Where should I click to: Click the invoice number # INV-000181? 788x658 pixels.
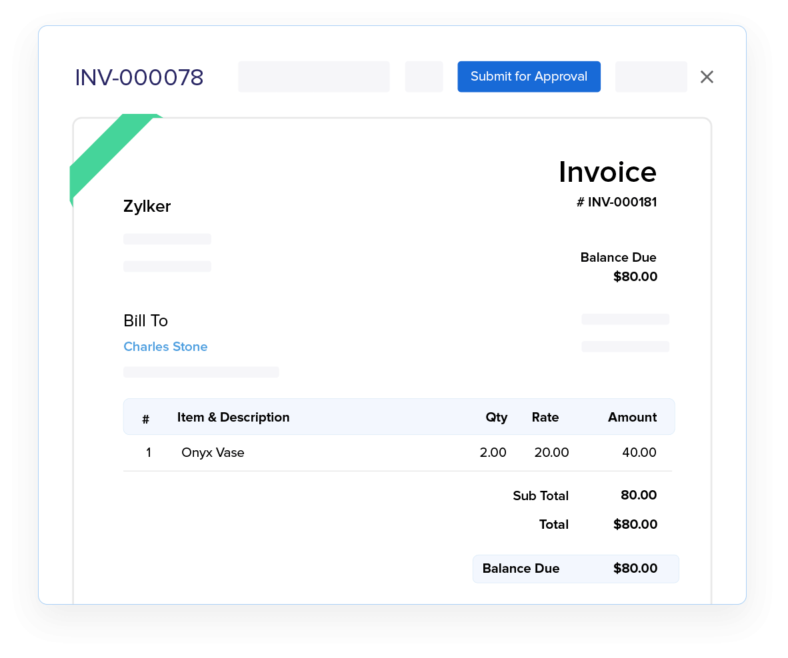[x=617, y=202]
